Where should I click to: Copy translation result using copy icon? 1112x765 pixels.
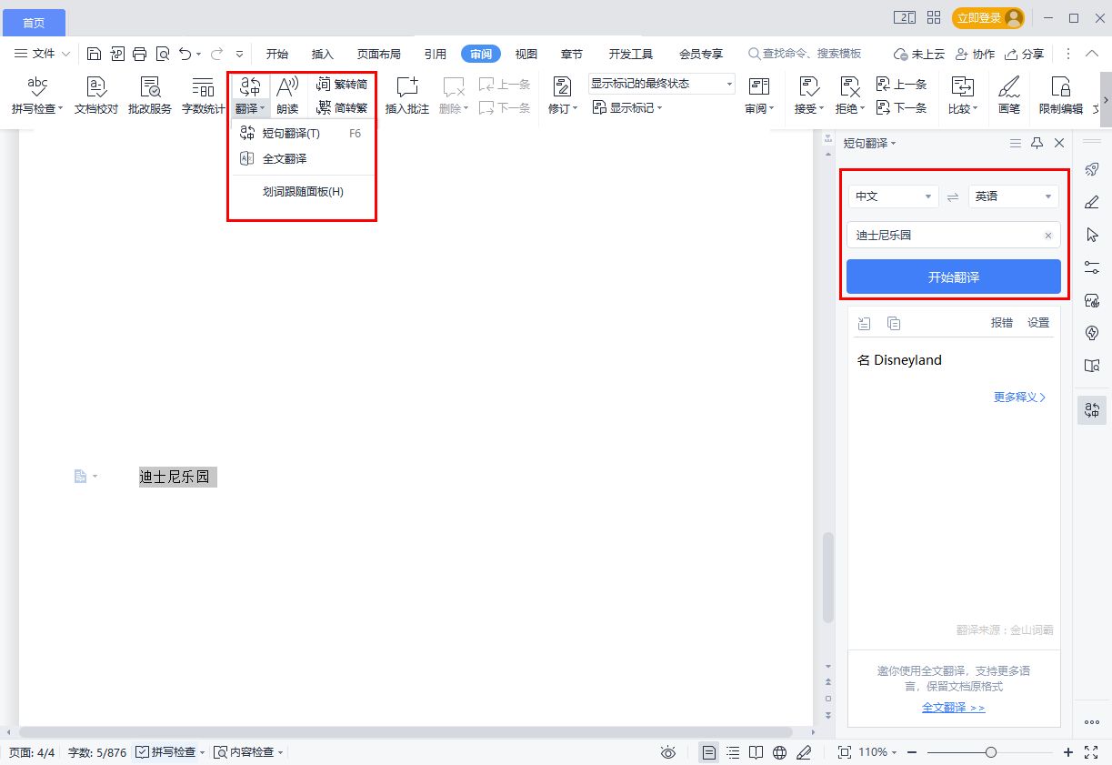pyautogui.click(x=894, y=323)
